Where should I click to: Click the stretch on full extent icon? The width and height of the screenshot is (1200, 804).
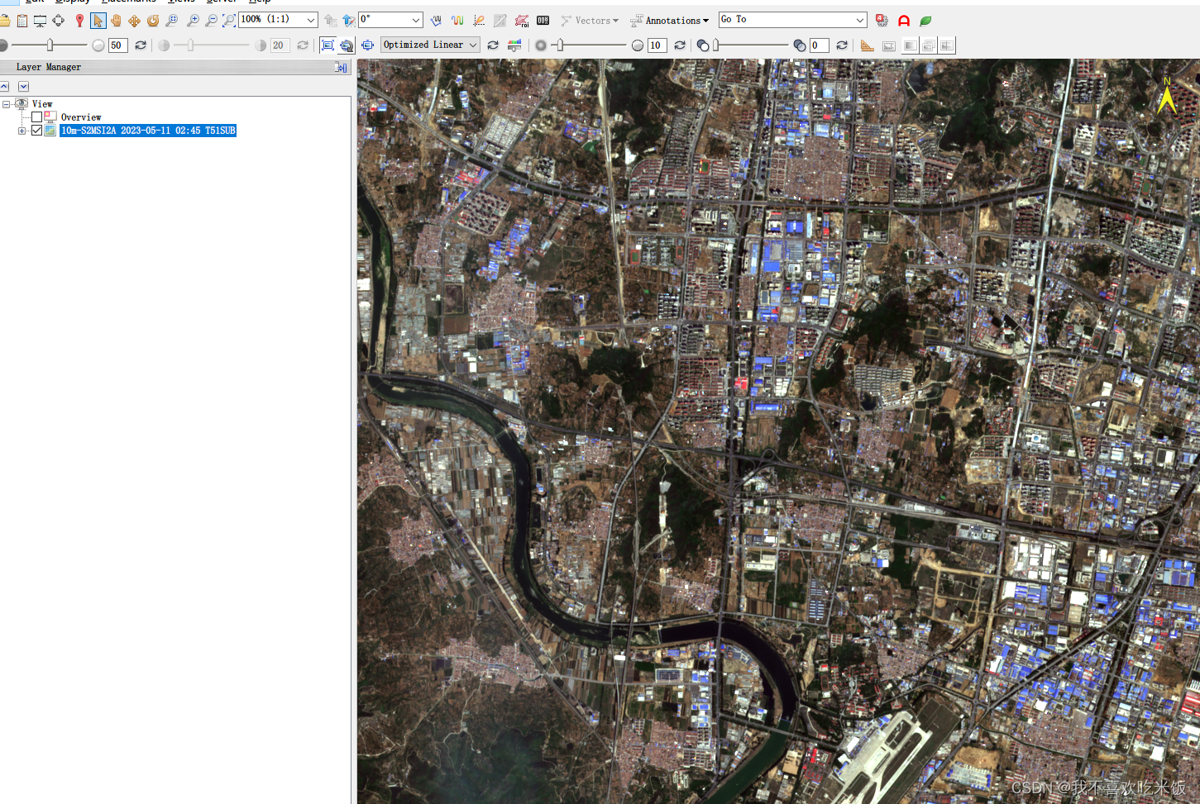[327, 45]
